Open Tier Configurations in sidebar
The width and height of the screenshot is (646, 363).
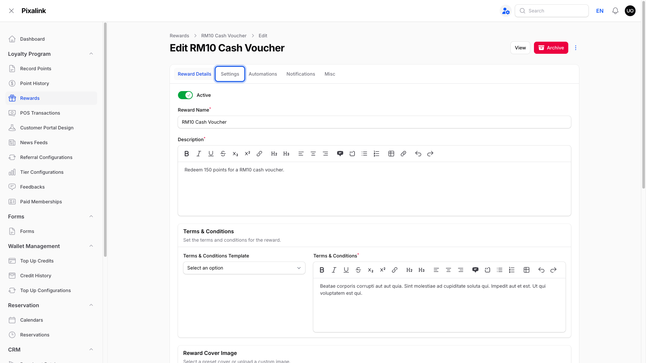click(x=51, y=172)
